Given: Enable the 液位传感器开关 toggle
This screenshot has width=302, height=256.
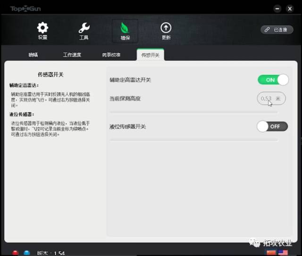Looking at the screenshot, I should tap(272, 126).
